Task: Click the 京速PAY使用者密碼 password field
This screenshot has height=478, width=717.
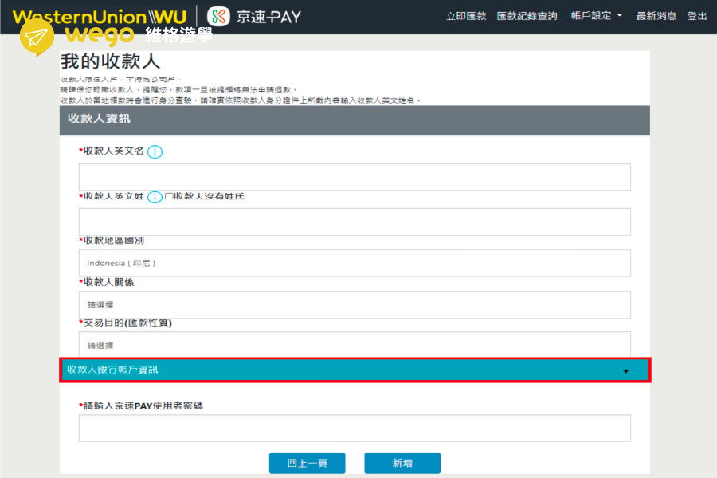Action: click(355, 428)
